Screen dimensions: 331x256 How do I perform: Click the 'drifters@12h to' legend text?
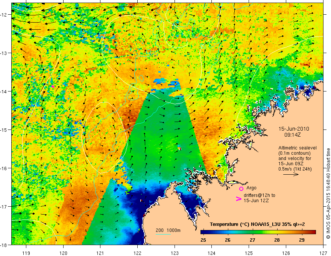pyautogui.click(x=260, y=195)
